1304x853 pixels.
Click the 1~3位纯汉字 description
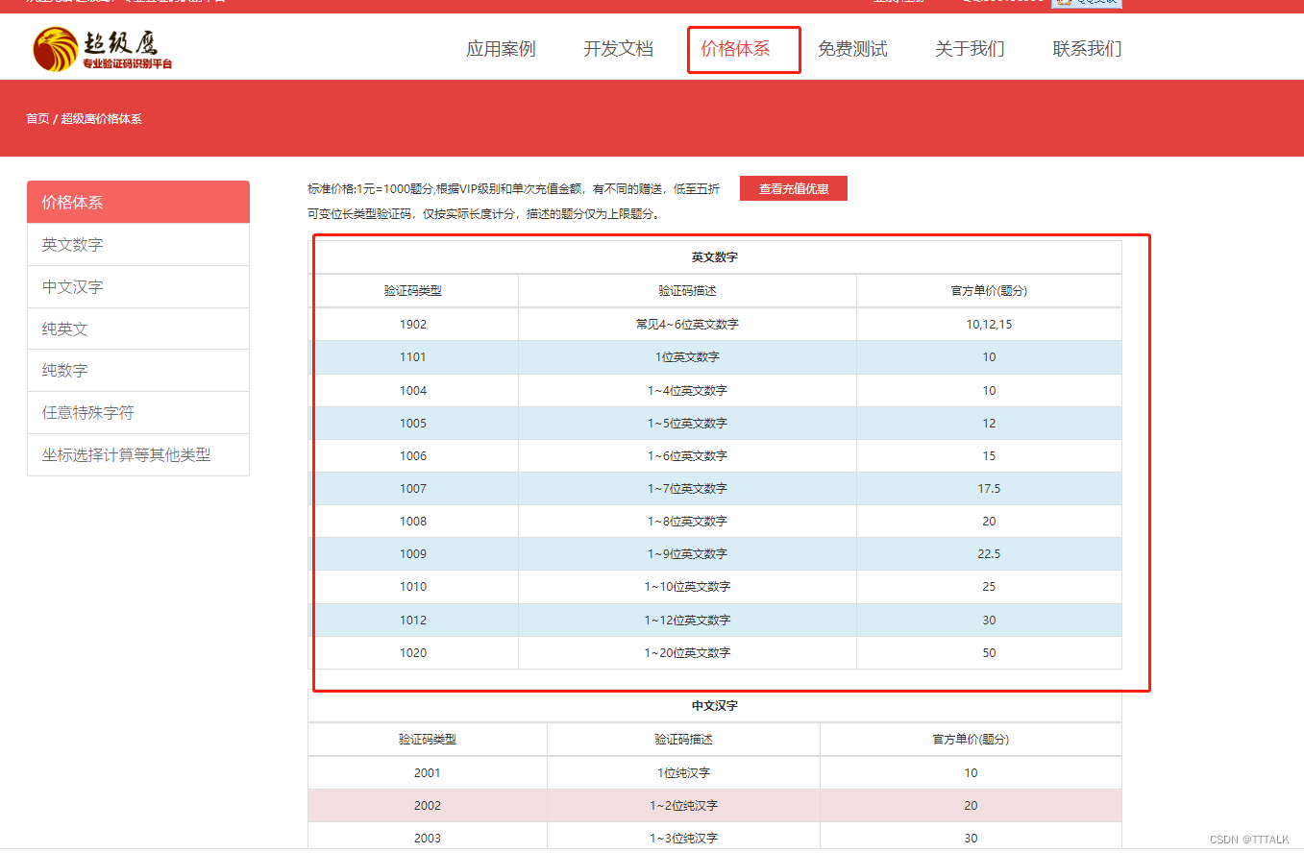(x=683, y=839)
